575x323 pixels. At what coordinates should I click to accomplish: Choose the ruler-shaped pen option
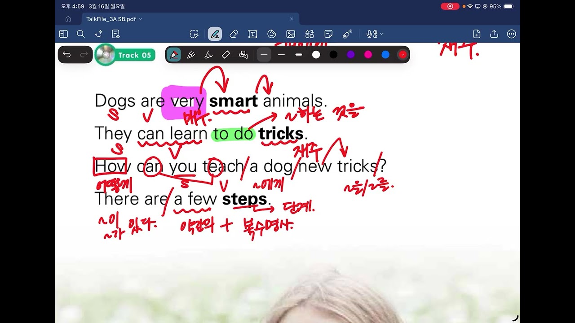pyautogui.click(x=226, y=55)
